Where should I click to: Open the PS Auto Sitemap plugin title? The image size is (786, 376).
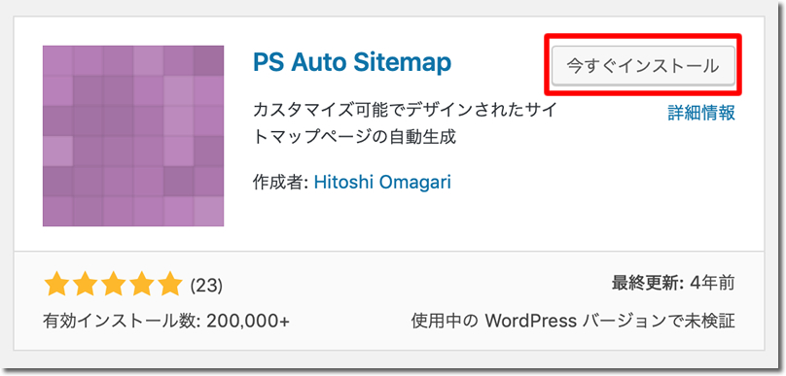pos(352,62)
